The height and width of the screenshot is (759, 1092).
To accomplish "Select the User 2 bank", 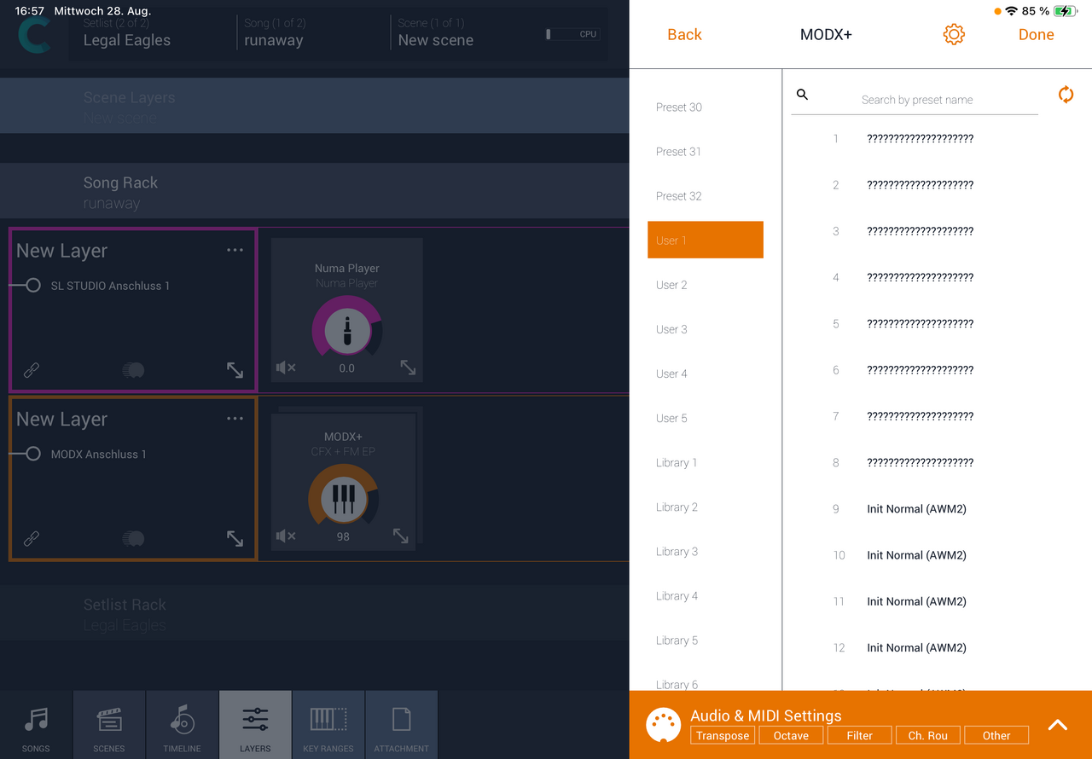I will [x=706, y=285].
